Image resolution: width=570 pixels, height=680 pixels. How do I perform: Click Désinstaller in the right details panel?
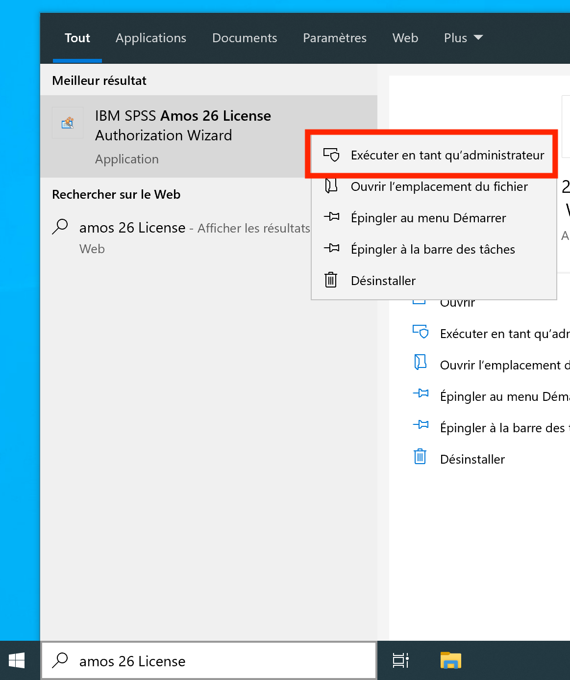coord(472,460)
